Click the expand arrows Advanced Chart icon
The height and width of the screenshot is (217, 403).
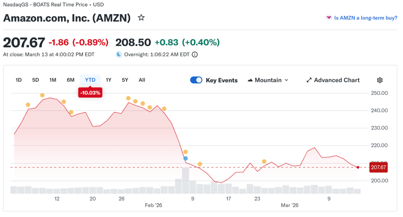[x=309, y=80]
